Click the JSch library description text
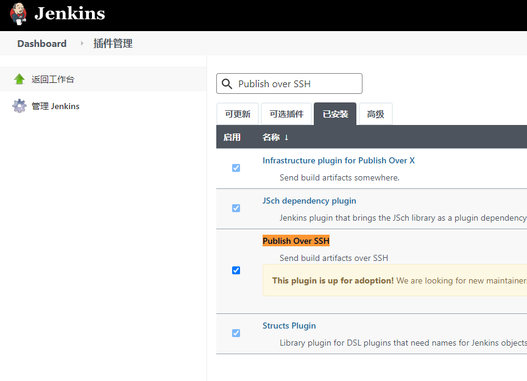 point(403,218)
